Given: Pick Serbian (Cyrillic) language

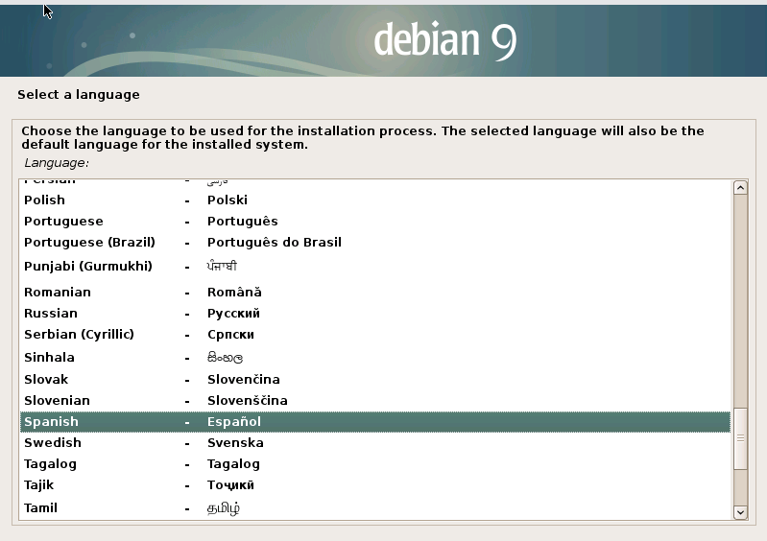Looking at the screenshot, I should pos(375,334).
